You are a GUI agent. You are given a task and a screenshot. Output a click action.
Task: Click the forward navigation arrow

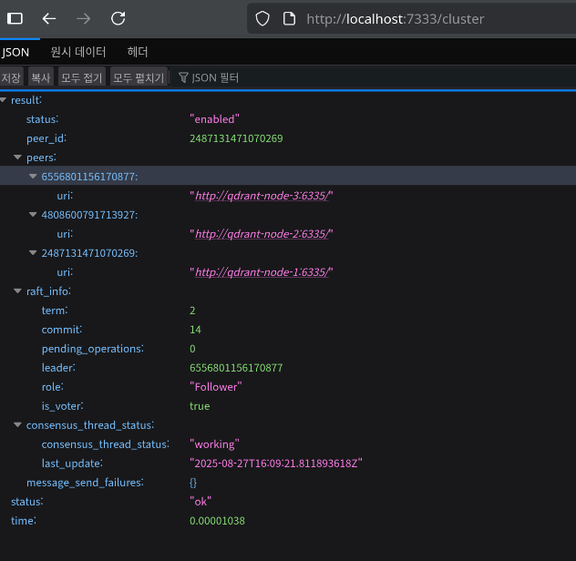click(83, 18)
